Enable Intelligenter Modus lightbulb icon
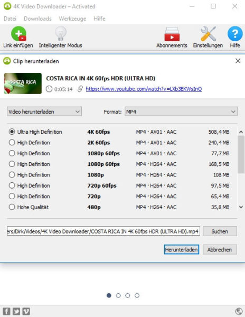This screenshot has width=245, height=317. [x=61, y=34]
